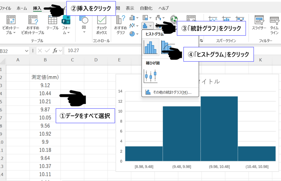281x181 pixels.
Task: Open the Home (ホーム) ribbon tab
Action: [22, 8]
